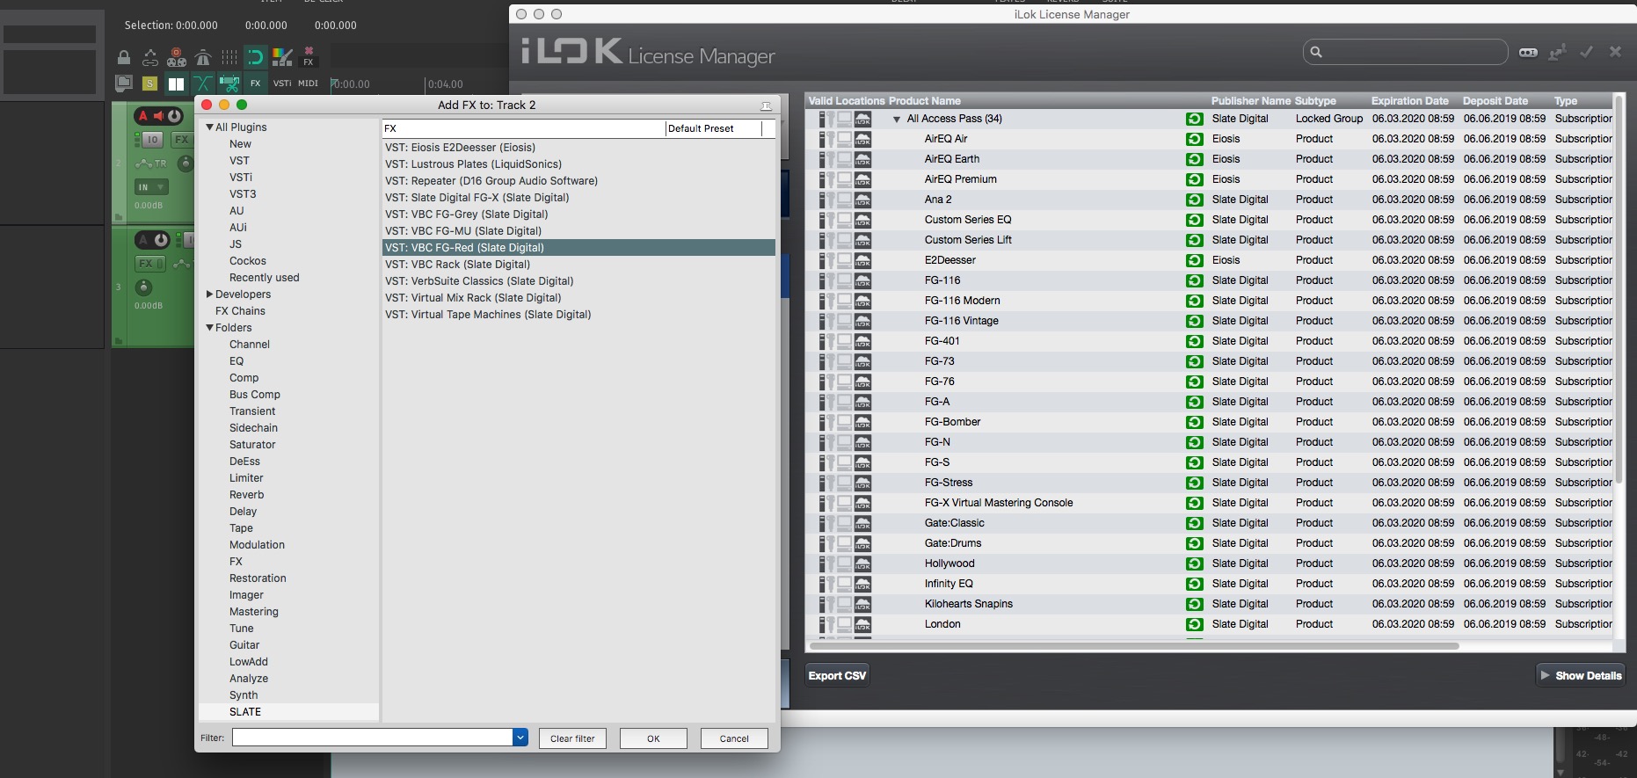Screen dimensions: 1637x778
Task: Click Cancel in Add FX dialog
Action: coord(734,738)
